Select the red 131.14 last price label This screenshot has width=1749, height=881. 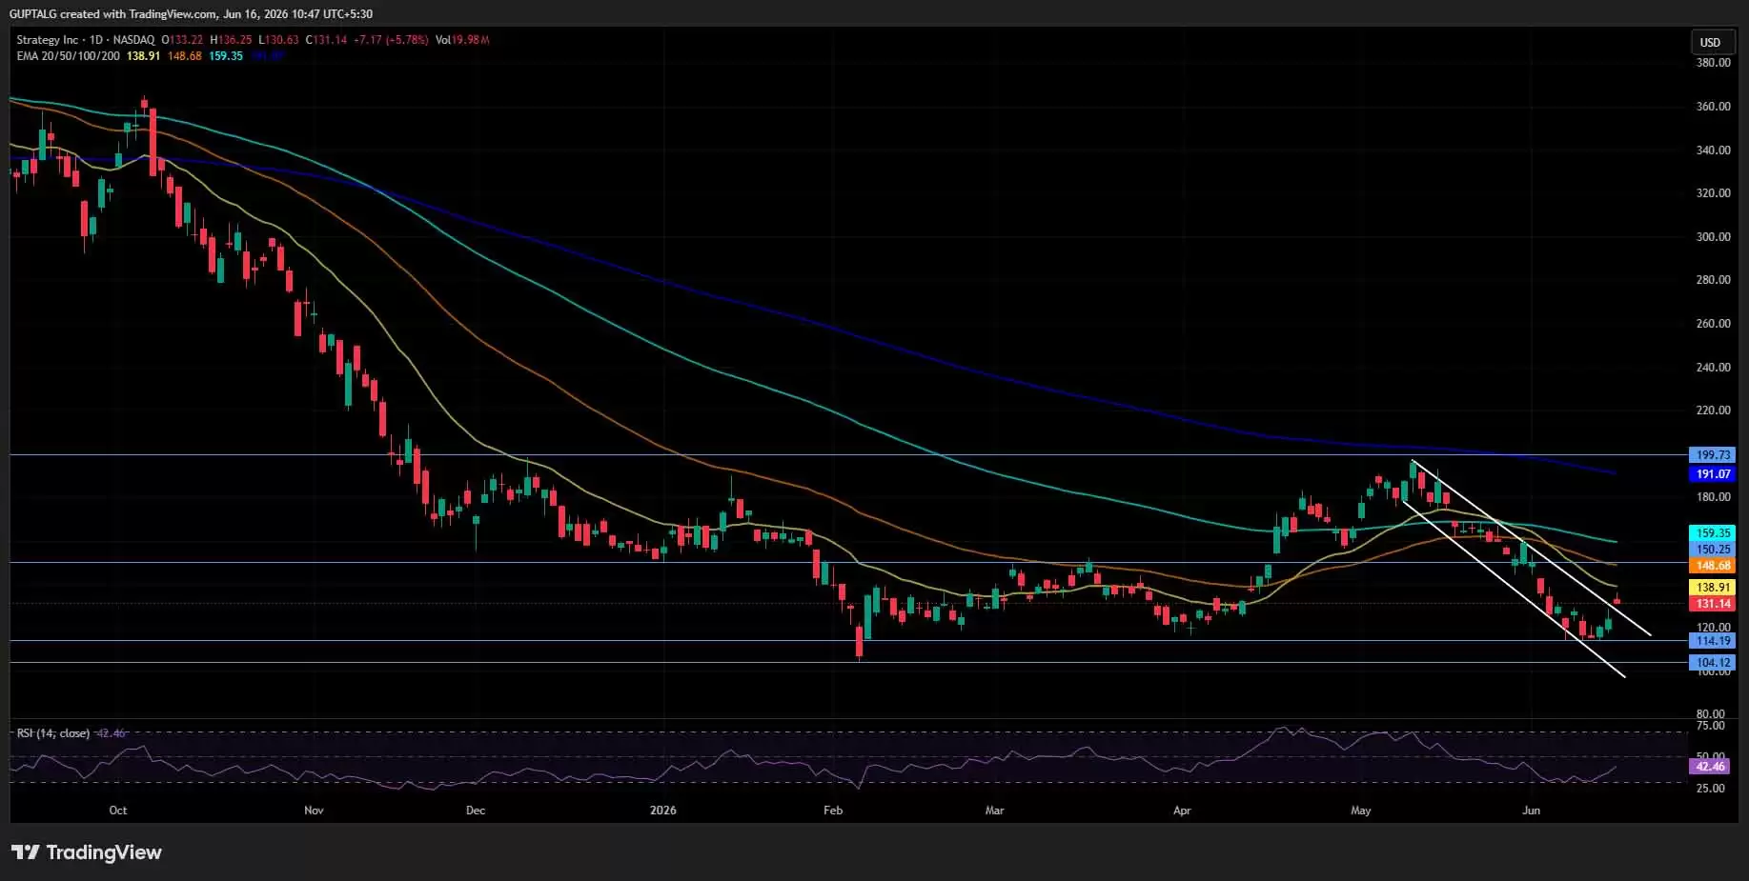(x=1713, y=604)
